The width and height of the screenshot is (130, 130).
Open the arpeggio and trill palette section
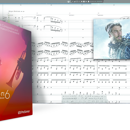(85, 101)
